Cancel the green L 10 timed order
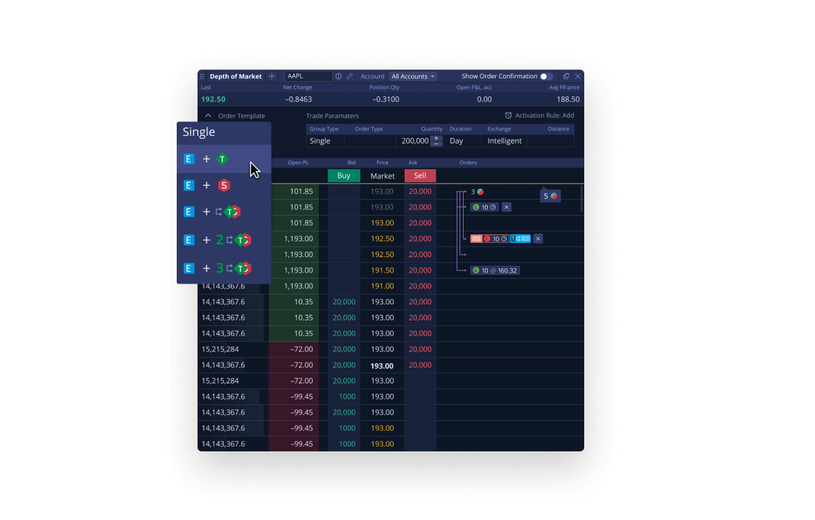This screenshot has height=520, width=815. [507, 207]
